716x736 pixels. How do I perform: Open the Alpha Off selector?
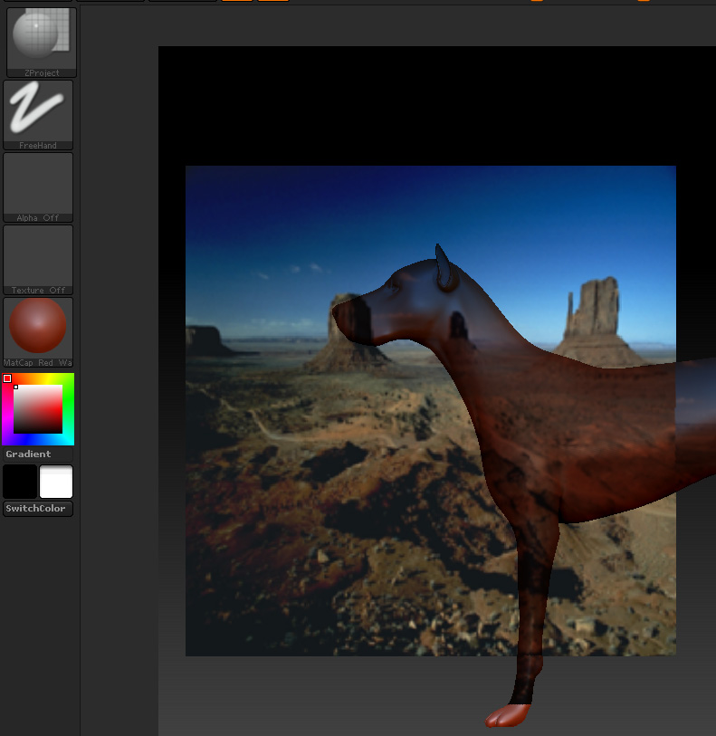[x=38, y=187]
